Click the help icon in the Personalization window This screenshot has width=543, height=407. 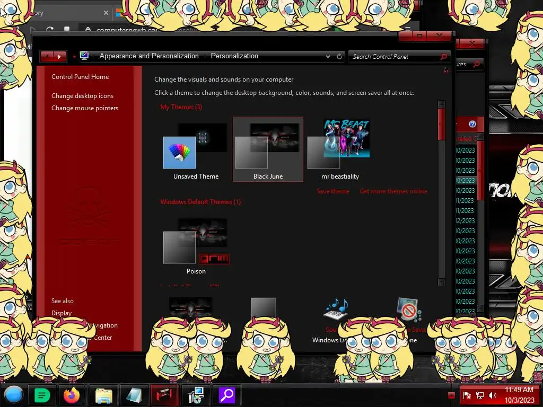point(446,70)
